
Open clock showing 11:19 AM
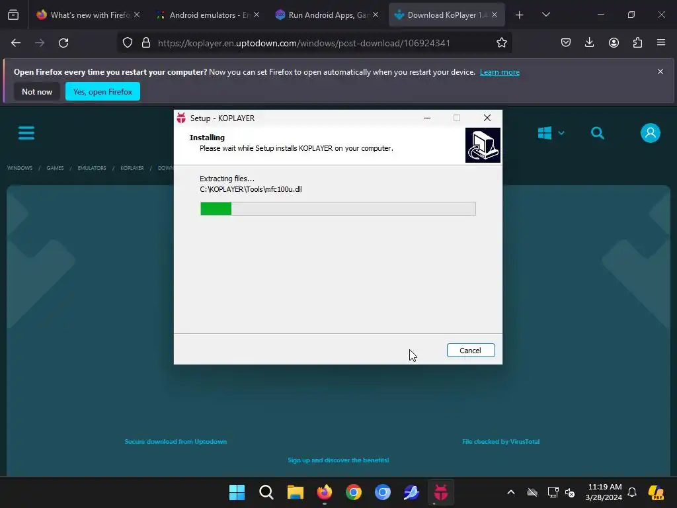tap(604, 492)
